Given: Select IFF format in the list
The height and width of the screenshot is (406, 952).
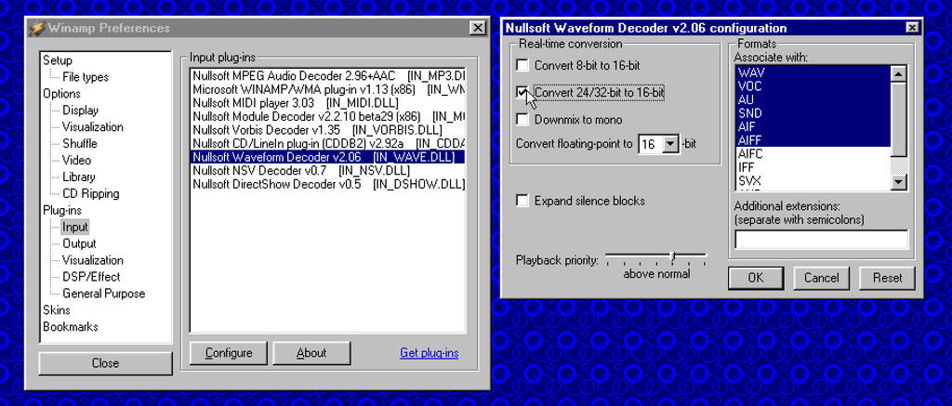Looking at the screenshot, I should click(813, 167).
